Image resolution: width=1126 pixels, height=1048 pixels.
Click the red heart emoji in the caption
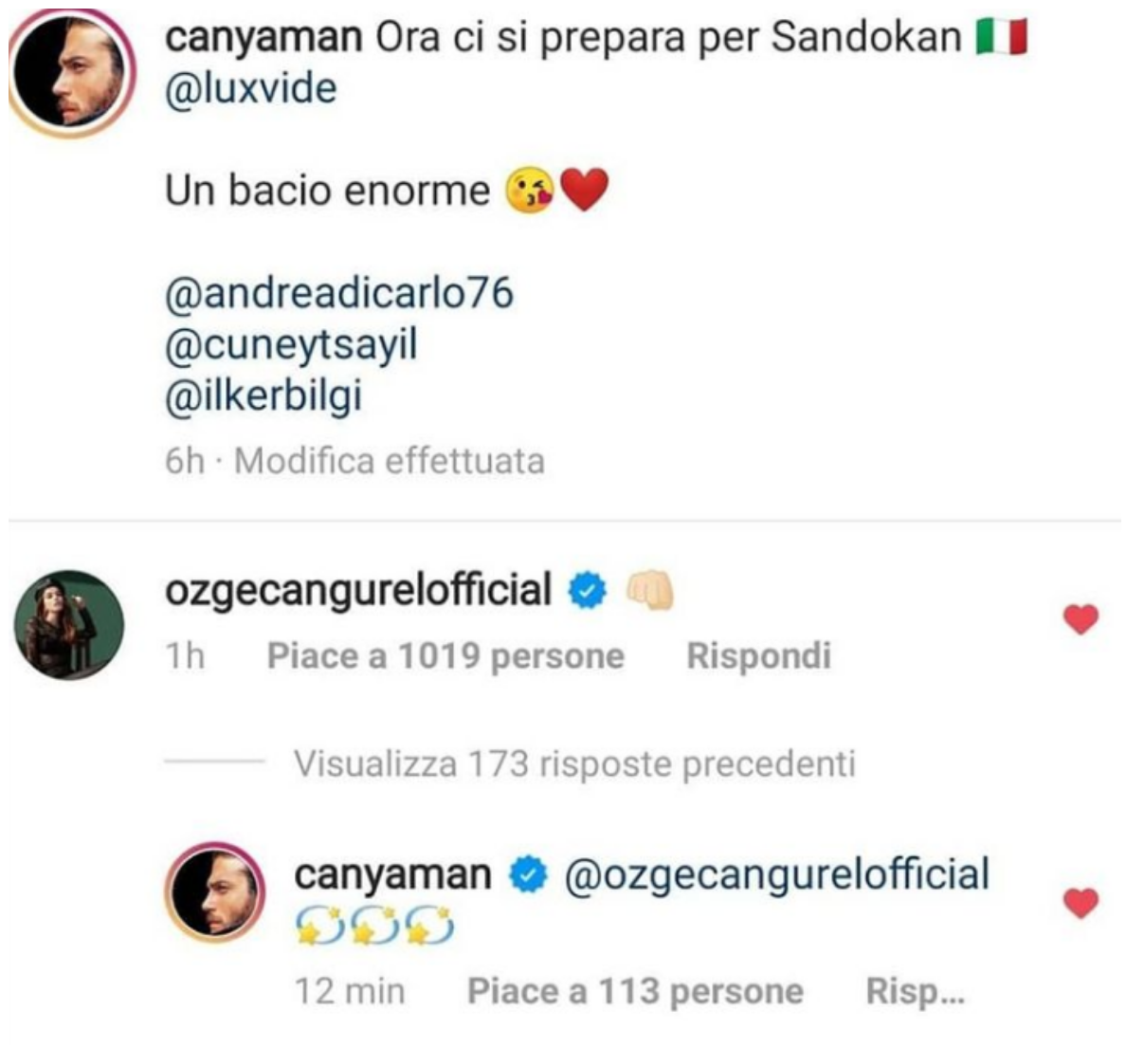point(584,191)
